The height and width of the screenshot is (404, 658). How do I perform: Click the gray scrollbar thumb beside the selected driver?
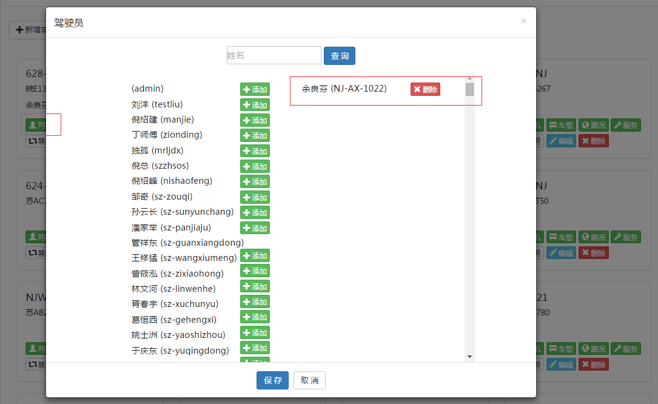pyautogui.click(x=469, y=90)
